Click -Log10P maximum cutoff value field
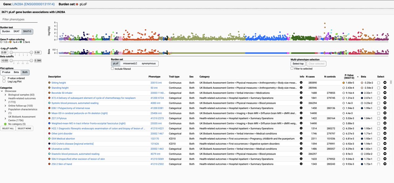The height and width of the screenshot is (183, 394). 37,52
